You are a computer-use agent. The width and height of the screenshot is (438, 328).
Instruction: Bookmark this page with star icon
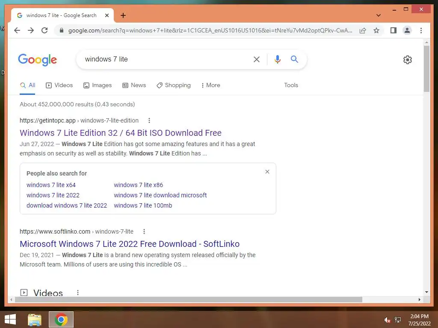pos(376,30)
